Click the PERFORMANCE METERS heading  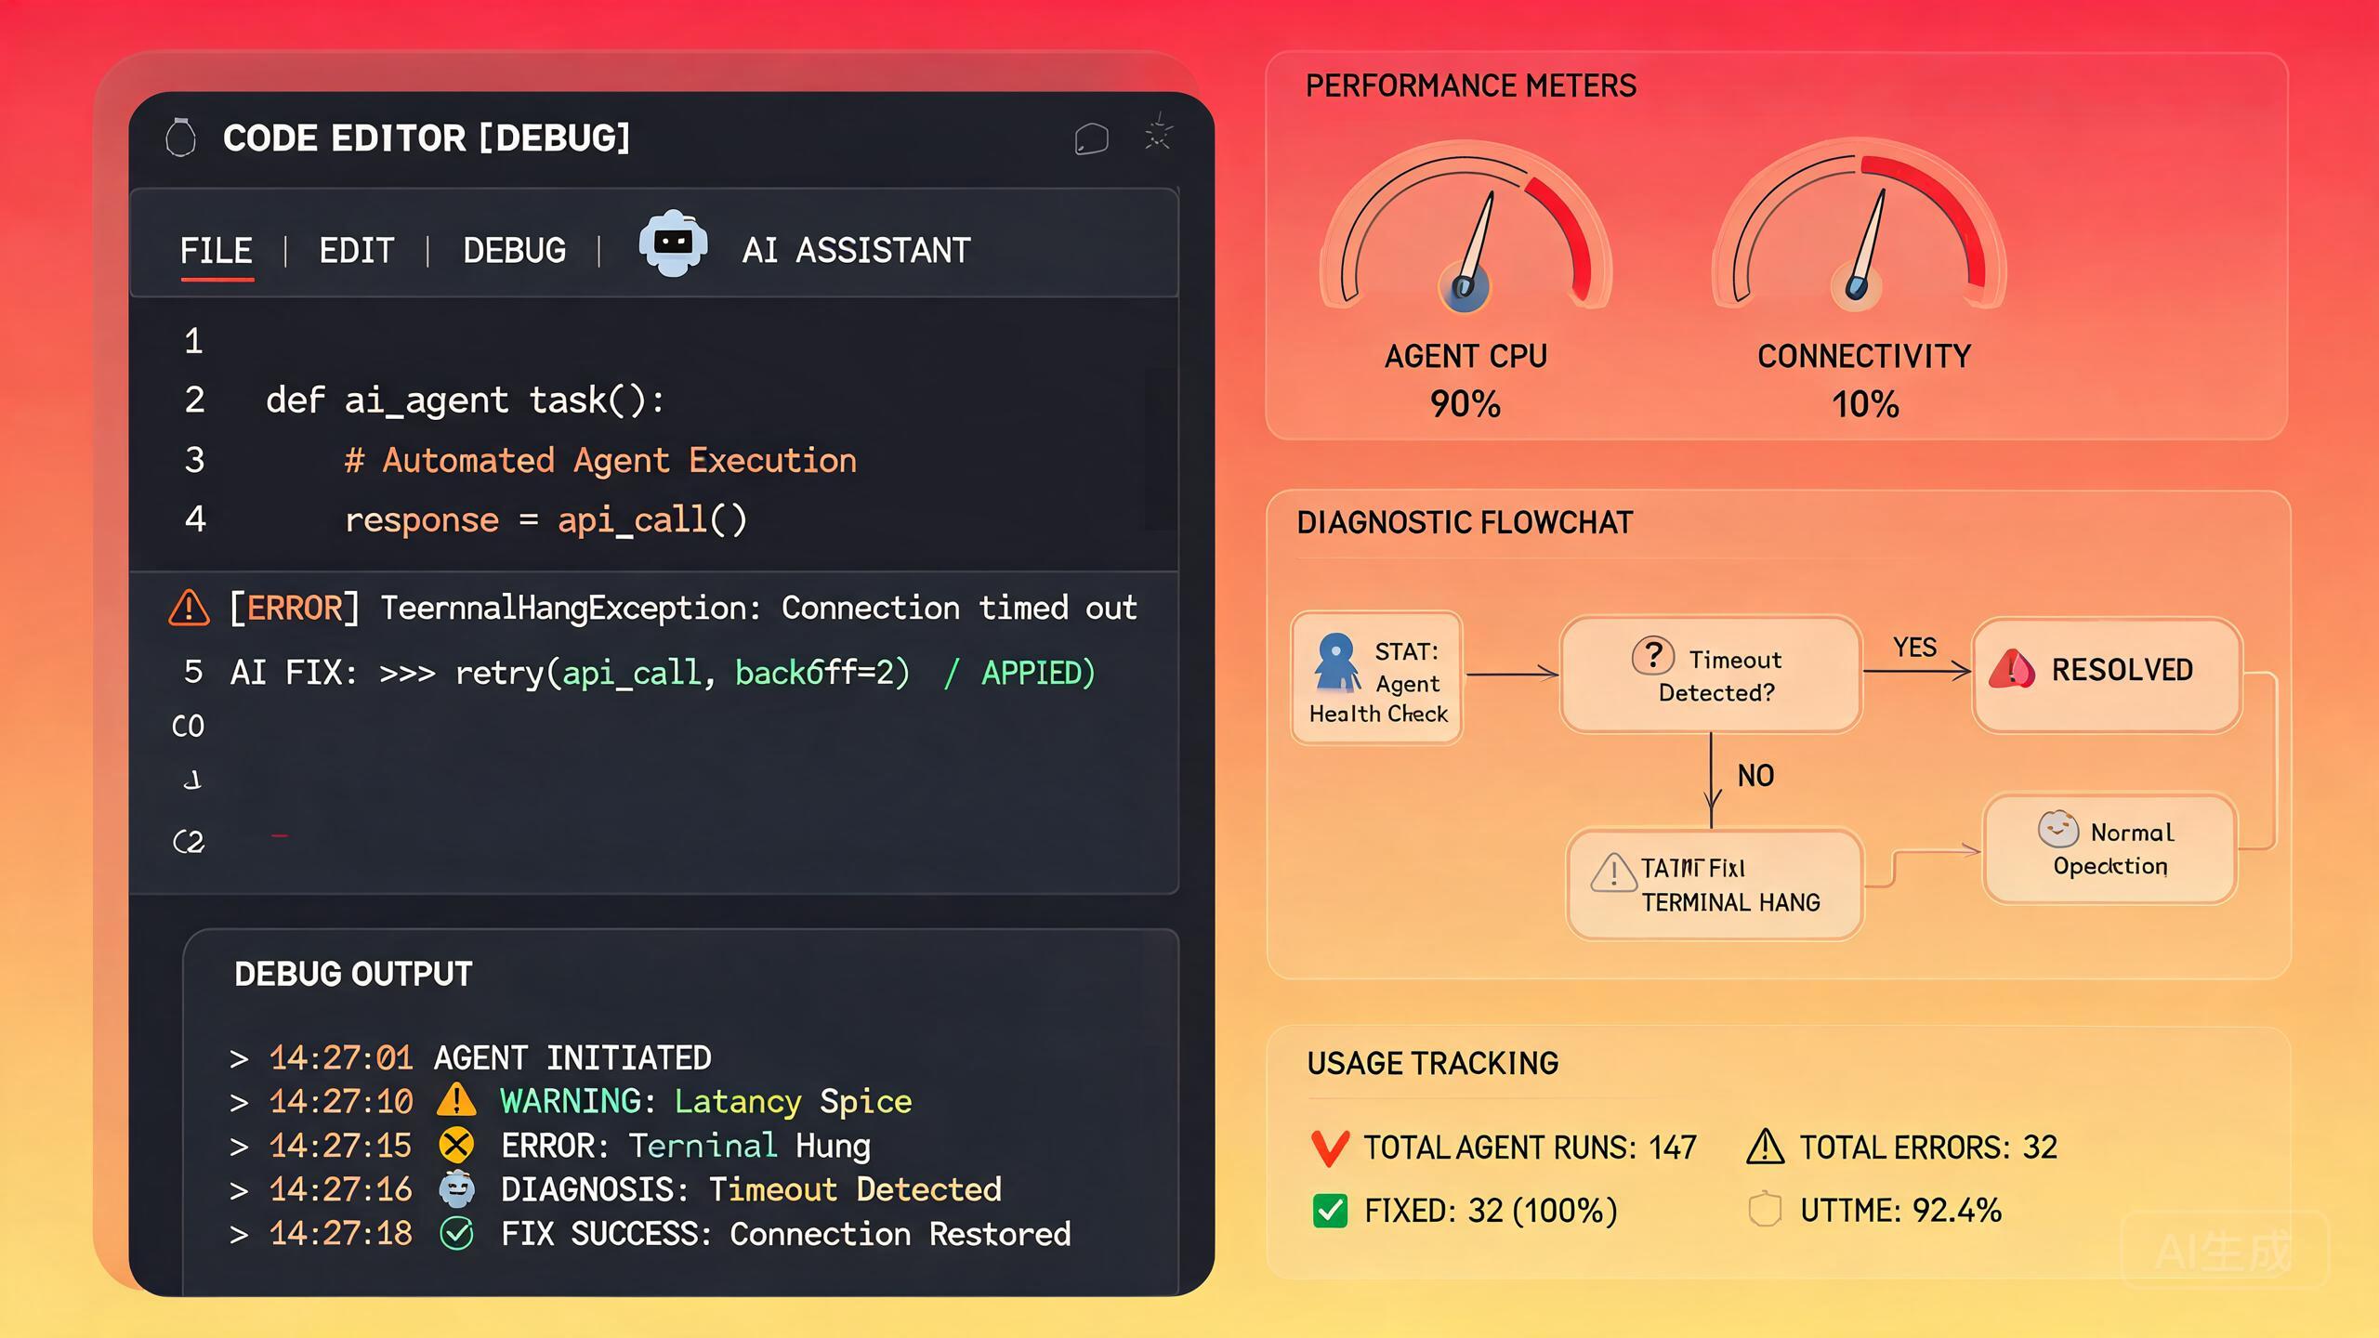point(1471,85)
